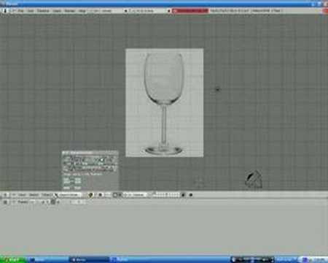Click the info window type icon
This screenshot has width=328, height=263.
5,11
